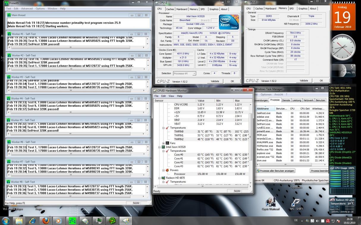Collapse the Intel Xeon W3520 node in Hardware Monitor

click(x=159, y=147)
